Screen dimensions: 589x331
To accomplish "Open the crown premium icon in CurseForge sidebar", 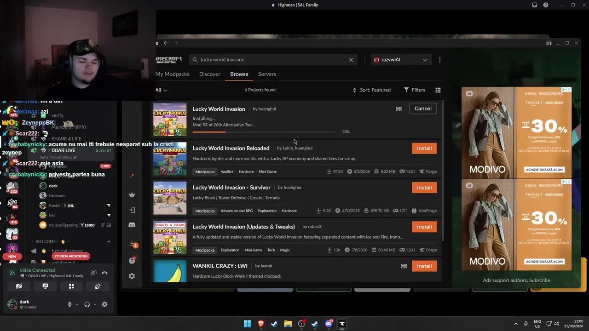I will pyautogui.click(x=132, y=194).
